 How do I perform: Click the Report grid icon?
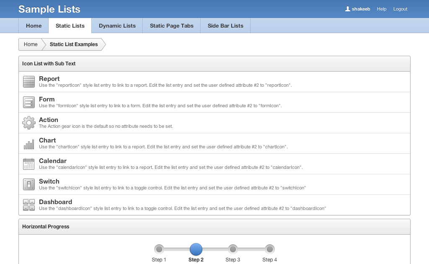28,82
